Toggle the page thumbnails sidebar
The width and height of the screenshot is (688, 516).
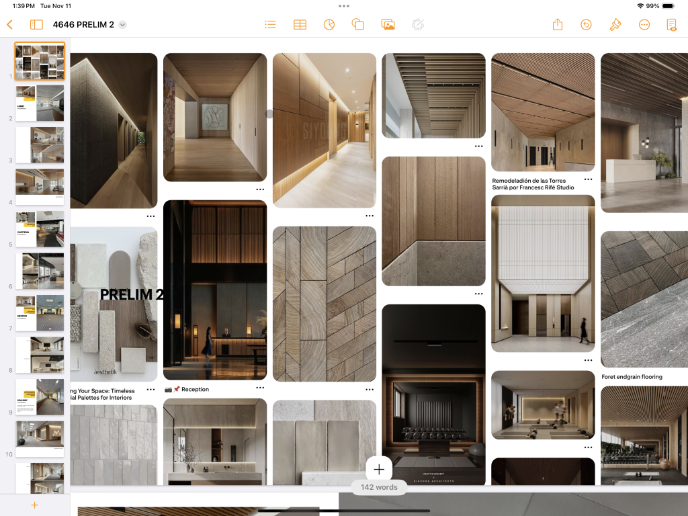36,25
